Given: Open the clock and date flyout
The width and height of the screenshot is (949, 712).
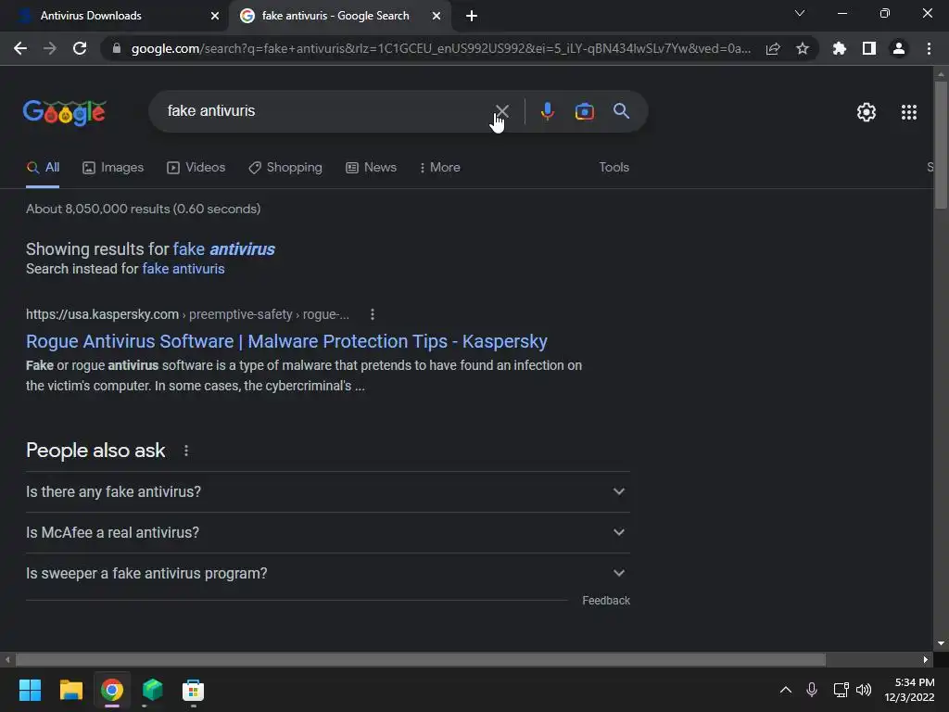Looking at the screenshot, I should pyautogui.click(x=910, y=690).
